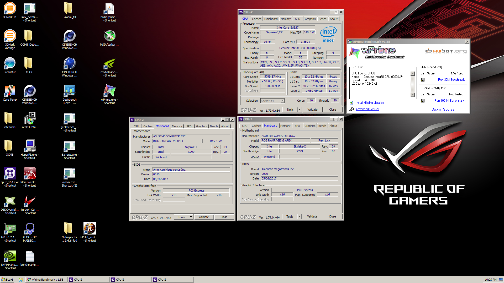504x283 pixels.
Task: Open the 3DMark Vantage desktop icon
Action: [x=10, y=36]
